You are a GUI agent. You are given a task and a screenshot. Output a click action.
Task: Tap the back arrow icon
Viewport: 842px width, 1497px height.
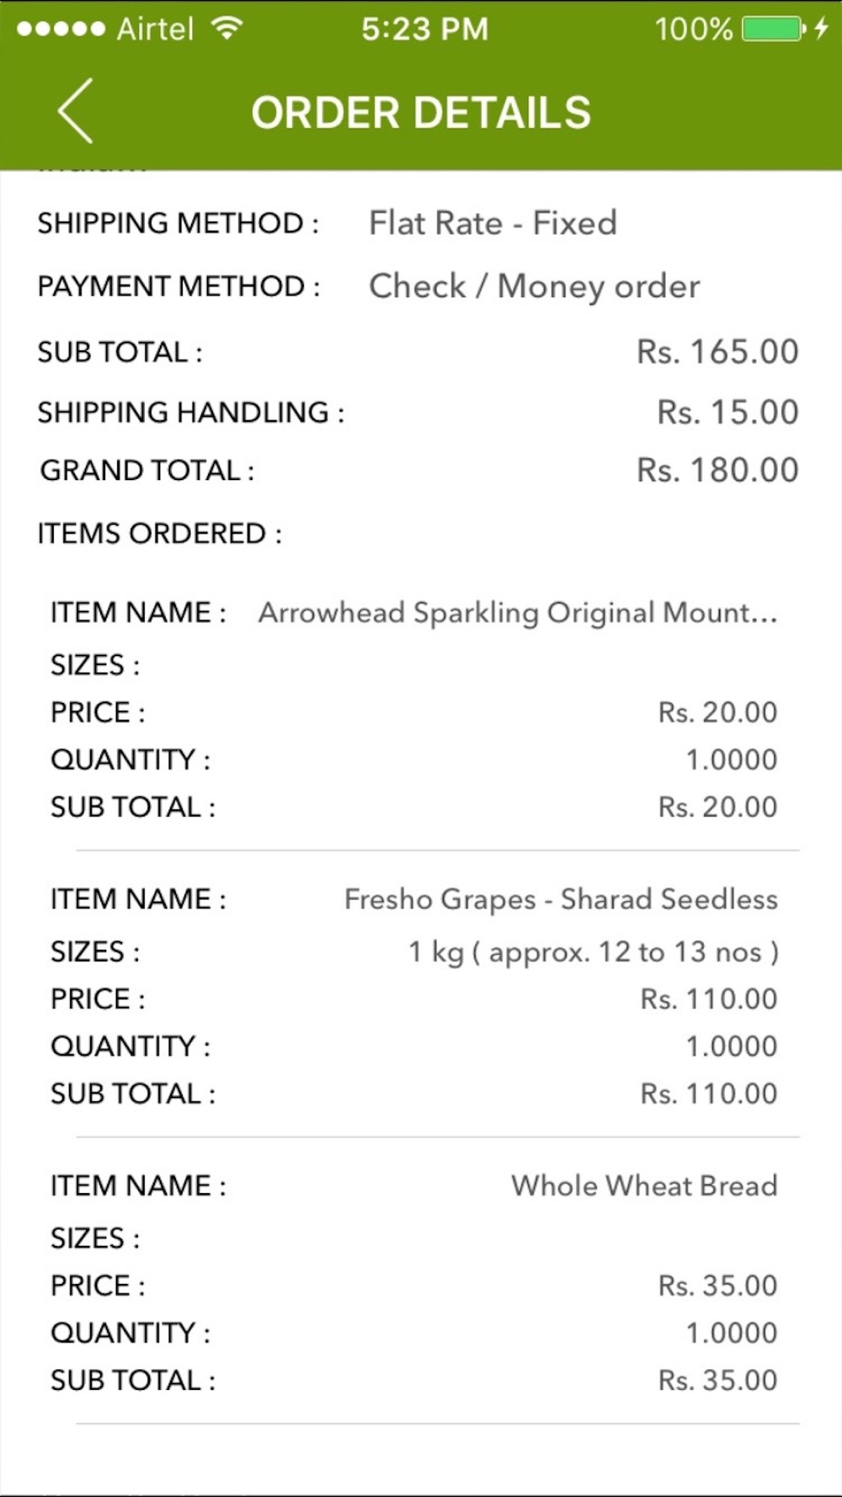pos(75,111)
